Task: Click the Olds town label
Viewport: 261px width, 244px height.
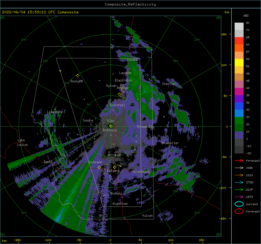Action: [110, 121]
